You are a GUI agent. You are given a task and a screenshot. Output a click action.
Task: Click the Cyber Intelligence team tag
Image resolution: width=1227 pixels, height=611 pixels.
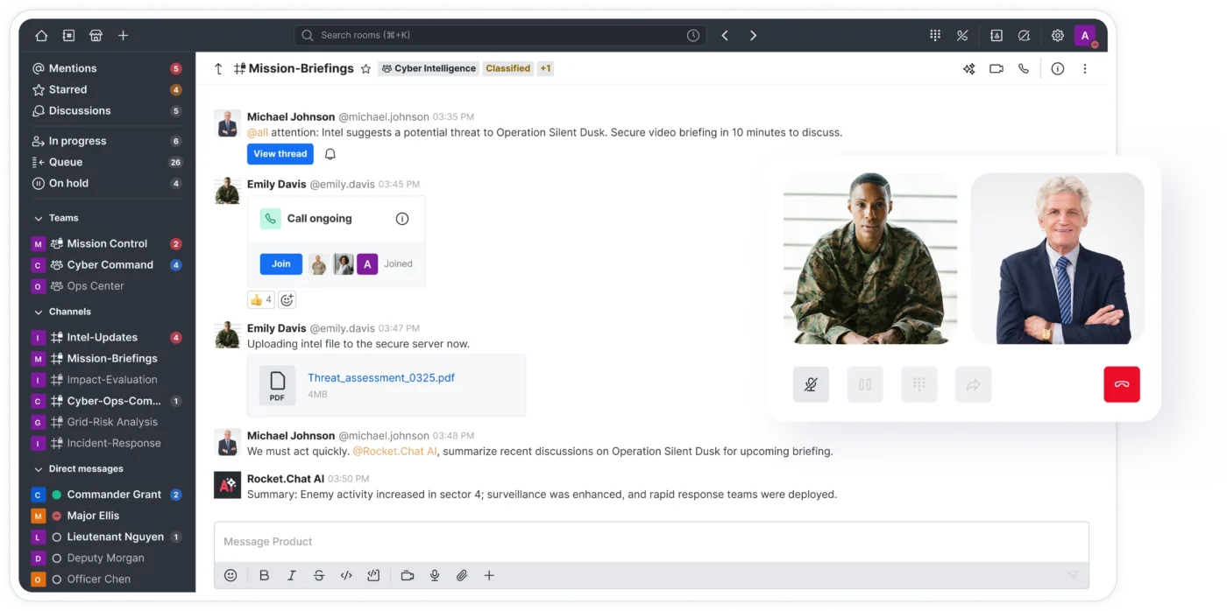(x=429, y=68)
